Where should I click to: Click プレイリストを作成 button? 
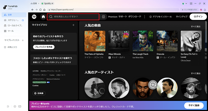tap(44, 47)
